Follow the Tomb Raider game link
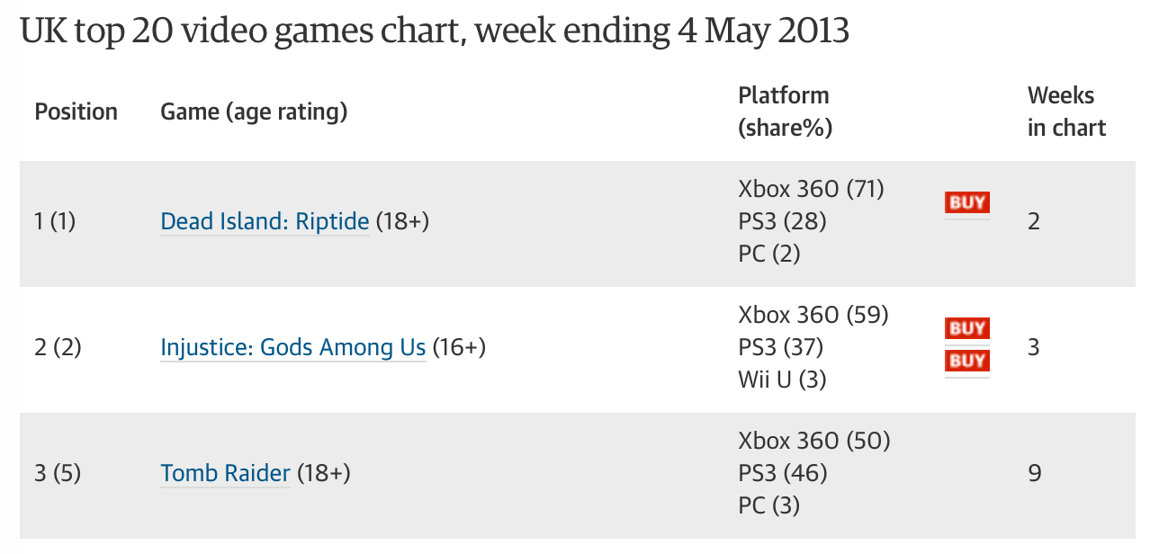This screenshot has height=554, width=1150. 225,473
